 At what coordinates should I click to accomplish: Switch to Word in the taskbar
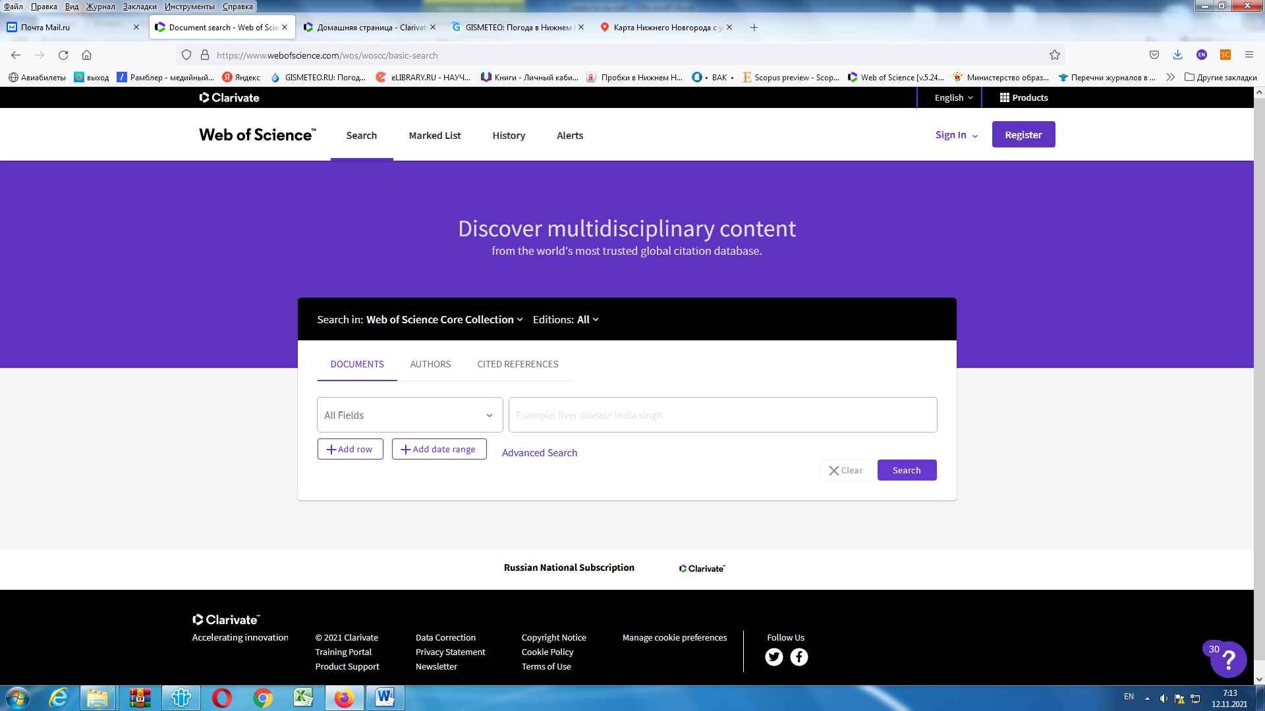pyautogui.click(x=385, y=698)
